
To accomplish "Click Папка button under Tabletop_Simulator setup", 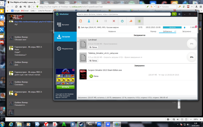I will point(93,61).
